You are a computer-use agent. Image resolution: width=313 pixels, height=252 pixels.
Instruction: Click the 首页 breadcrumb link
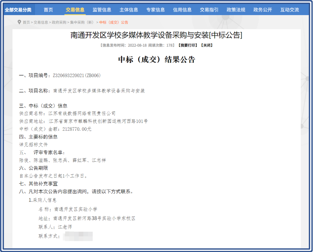26,22
